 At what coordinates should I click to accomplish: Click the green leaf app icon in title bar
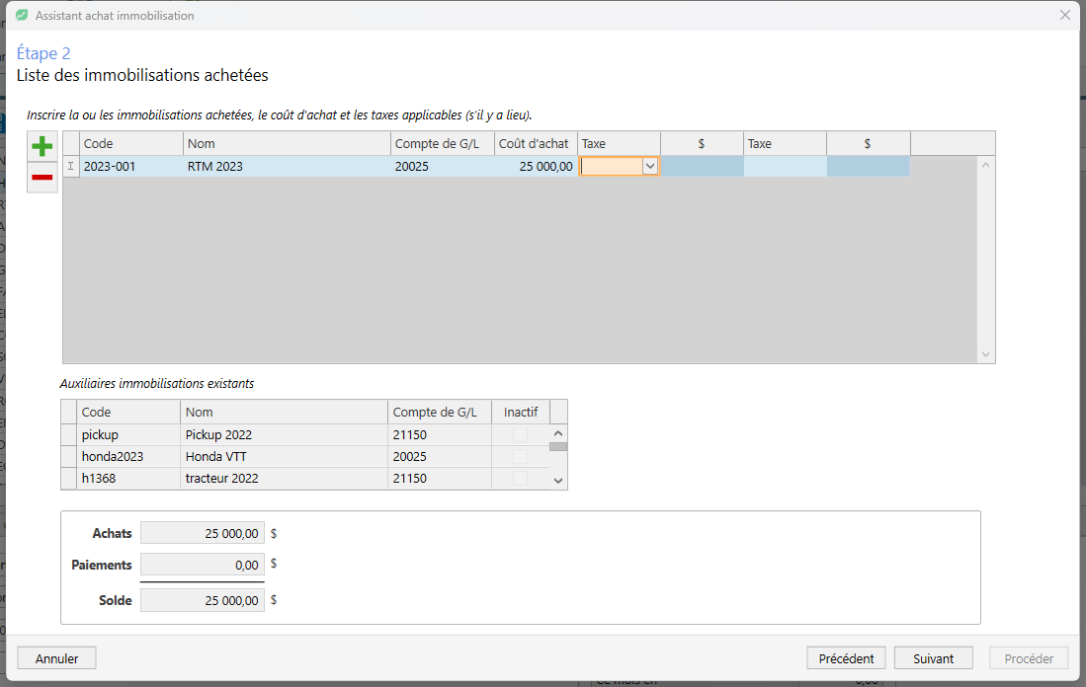(x=22, y=15)
